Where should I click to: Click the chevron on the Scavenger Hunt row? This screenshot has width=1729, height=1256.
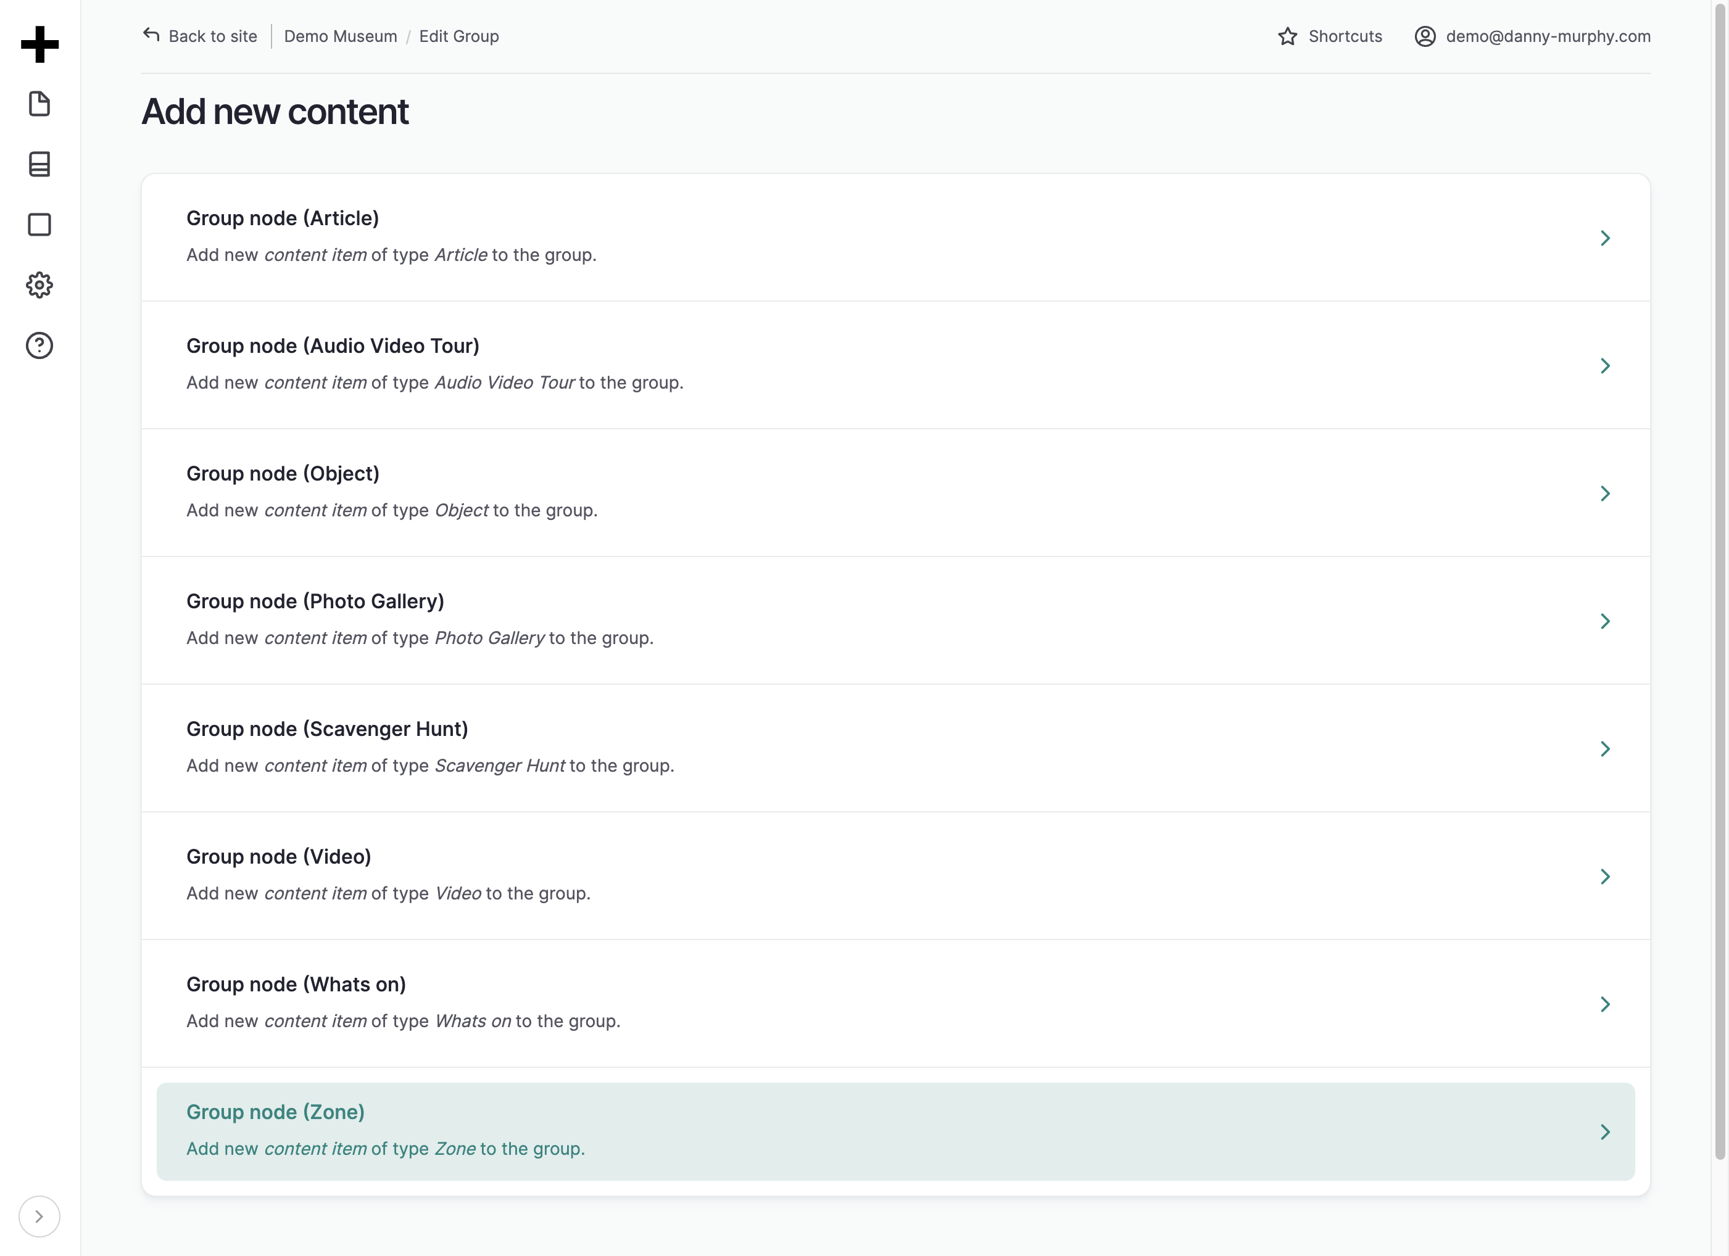1606,748
